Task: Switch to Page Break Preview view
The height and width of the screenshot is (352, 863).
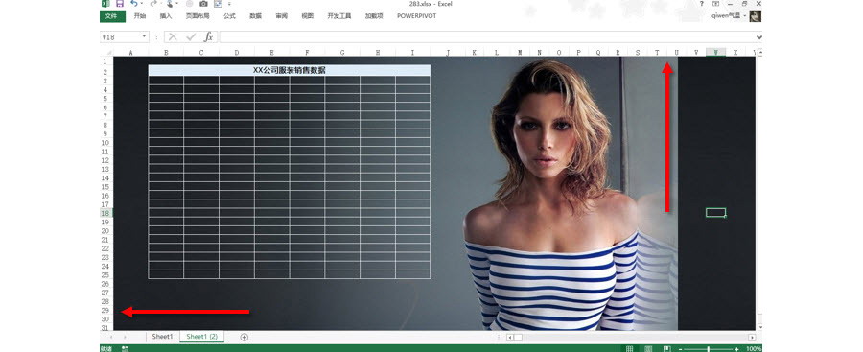Action: [667, 349]
